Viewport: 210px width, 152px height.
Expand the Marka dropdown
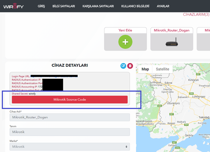pos(70,147)
